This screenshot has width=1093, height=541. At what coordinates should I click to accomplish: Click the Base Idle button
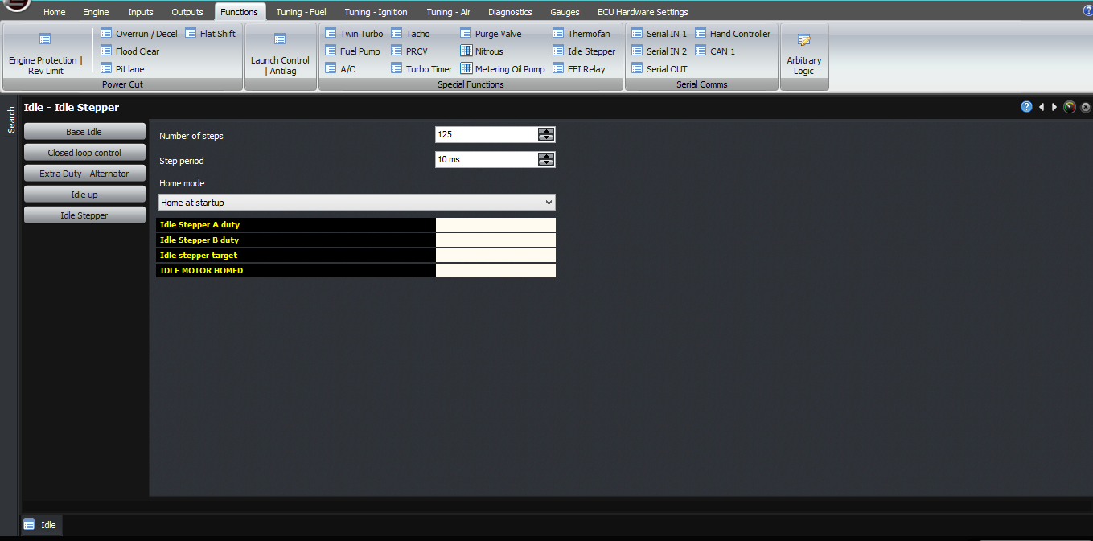pos(84,132)
